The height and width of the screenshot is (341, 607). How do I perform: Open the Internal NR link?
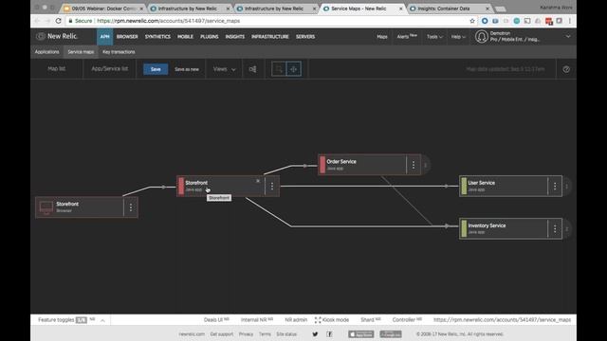point(257,320)
